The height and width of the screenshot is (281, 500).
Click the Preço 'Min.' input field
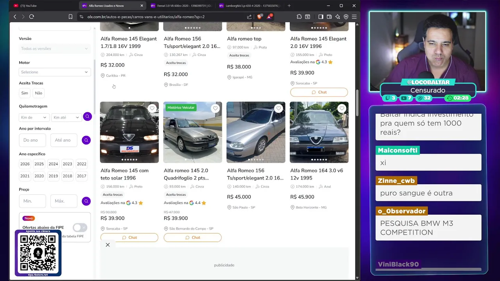[x=32, y=201]
